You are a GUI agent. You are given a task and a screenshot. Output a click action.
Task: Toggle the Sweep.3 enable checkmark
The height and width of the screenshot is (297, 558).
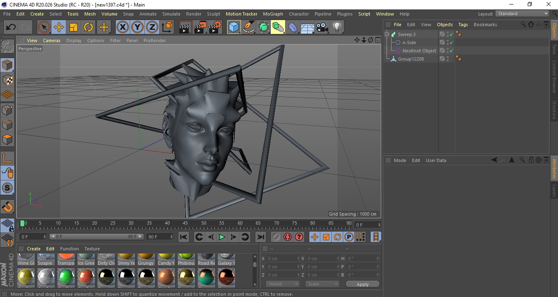click(451, 34)
